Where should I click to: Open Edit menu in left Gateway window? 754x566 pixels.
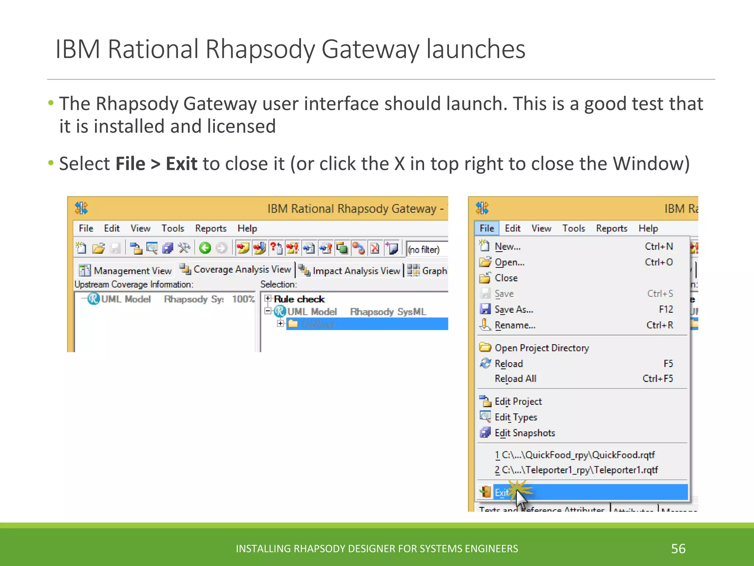(x=112, y=228)
